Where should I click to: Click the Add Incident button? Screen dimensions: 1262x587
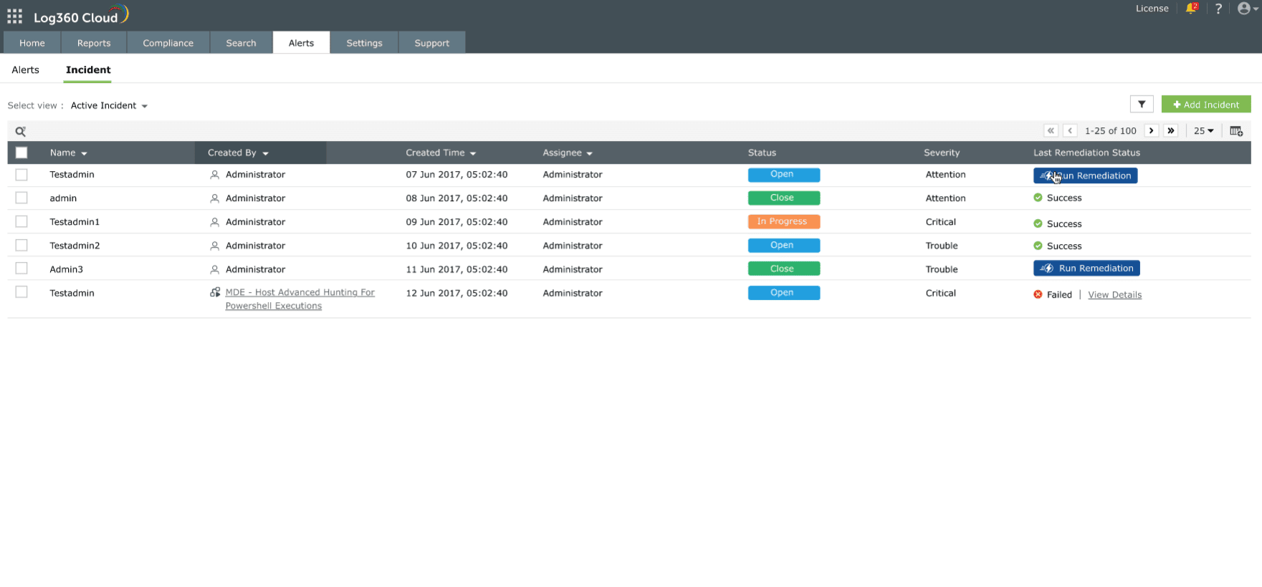pyautogui.click(x=1206, y=105)
